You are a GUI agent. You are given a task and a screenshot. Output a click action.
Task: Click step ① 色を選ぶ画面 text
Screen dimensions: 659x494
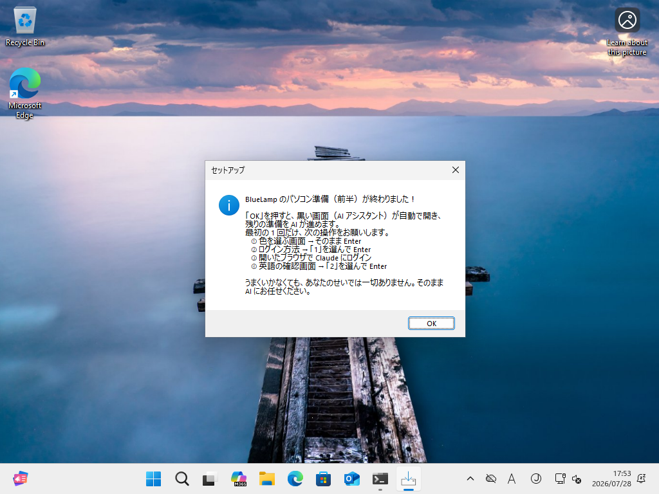(306, 241)
